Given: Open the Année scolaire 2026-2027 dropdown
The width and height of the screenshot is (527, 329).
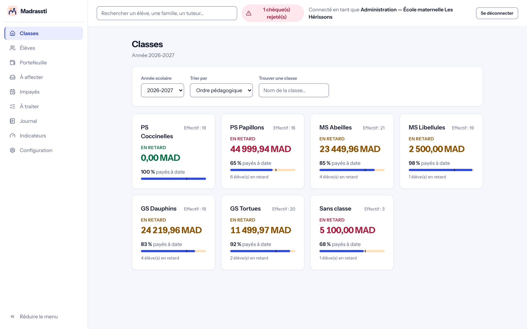Looking at the screenshot, I should pos(162,90).
